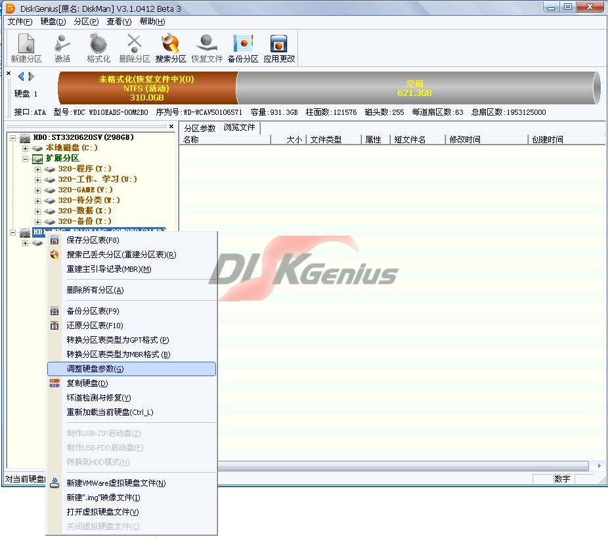Viewport: 608px width, 537px height.
Task: Go to next disk with right arrow
Action: coord(31,77)
